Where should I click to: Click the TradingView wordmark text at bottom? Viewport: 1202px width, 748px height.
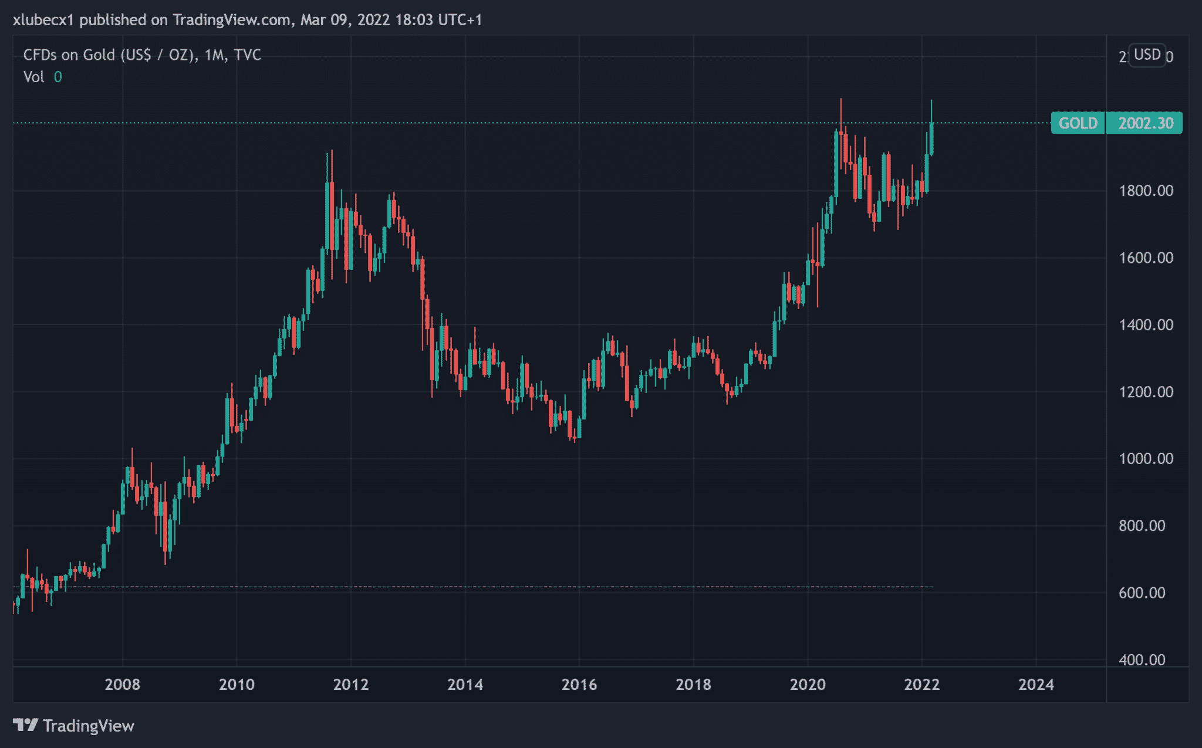point(89,726)
